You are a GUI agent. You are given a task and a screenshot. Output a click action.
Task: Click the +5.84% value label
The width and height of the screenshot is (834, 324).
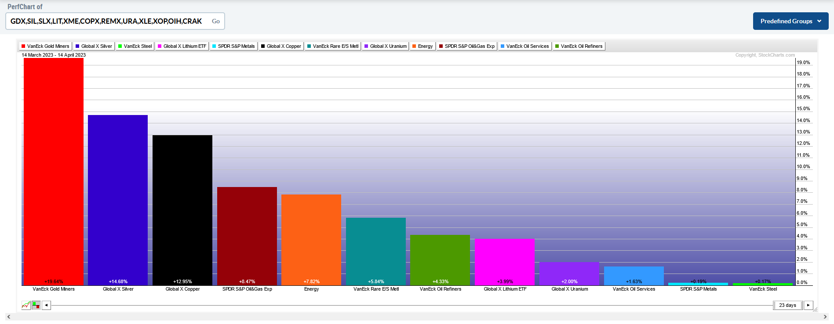tap(376, 281)
